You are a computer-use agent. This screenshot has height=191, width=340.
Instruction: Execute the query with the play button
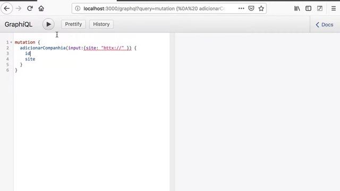pos(48,24)
